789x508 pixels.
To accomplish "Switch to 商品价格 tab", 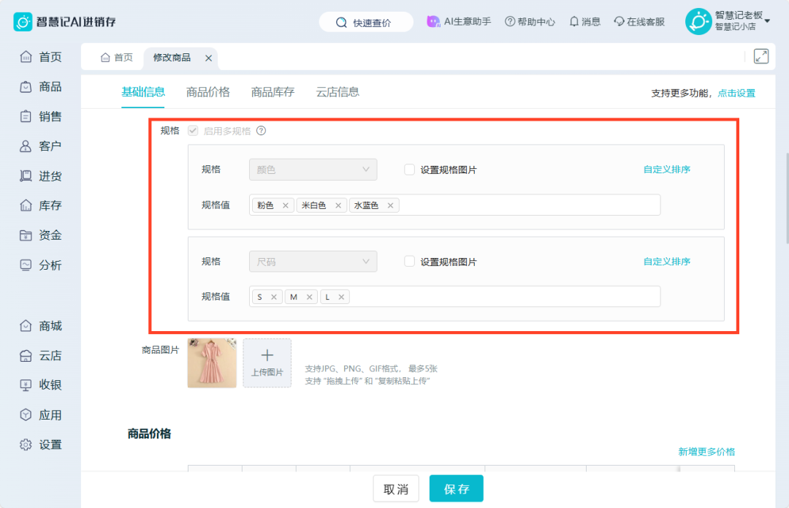I will (x=207, y=92).
